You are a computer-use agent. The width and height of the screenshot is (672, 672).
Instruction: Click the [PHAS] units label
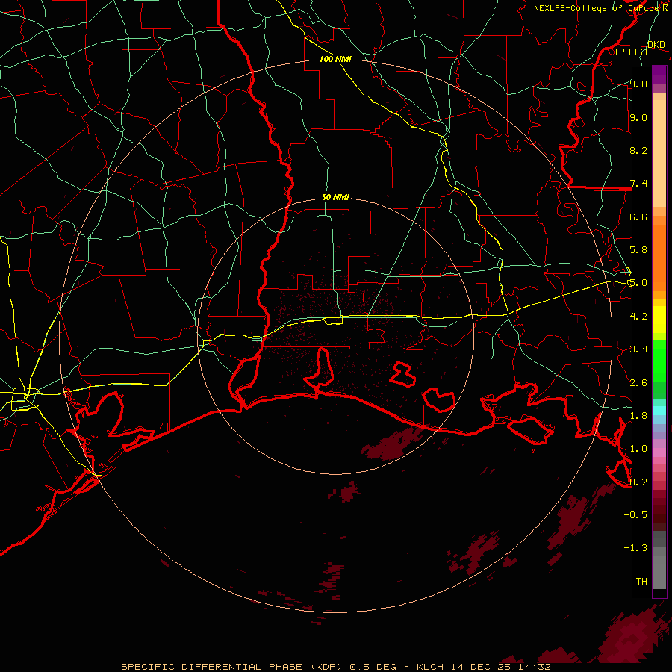click(x=631, y=52)
